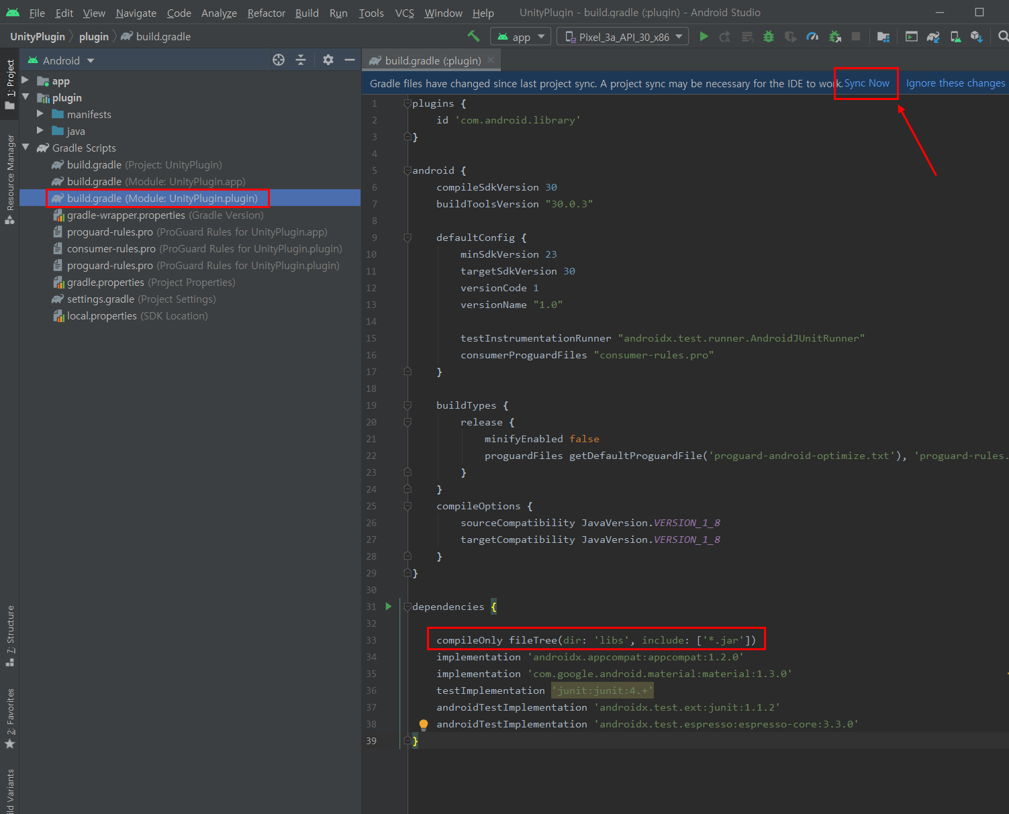Viewport: 1009px width, 814px height.
Task: Open the Pixel_3a_API_30_x86 device dropdown
Action: [x=623, y=36]
